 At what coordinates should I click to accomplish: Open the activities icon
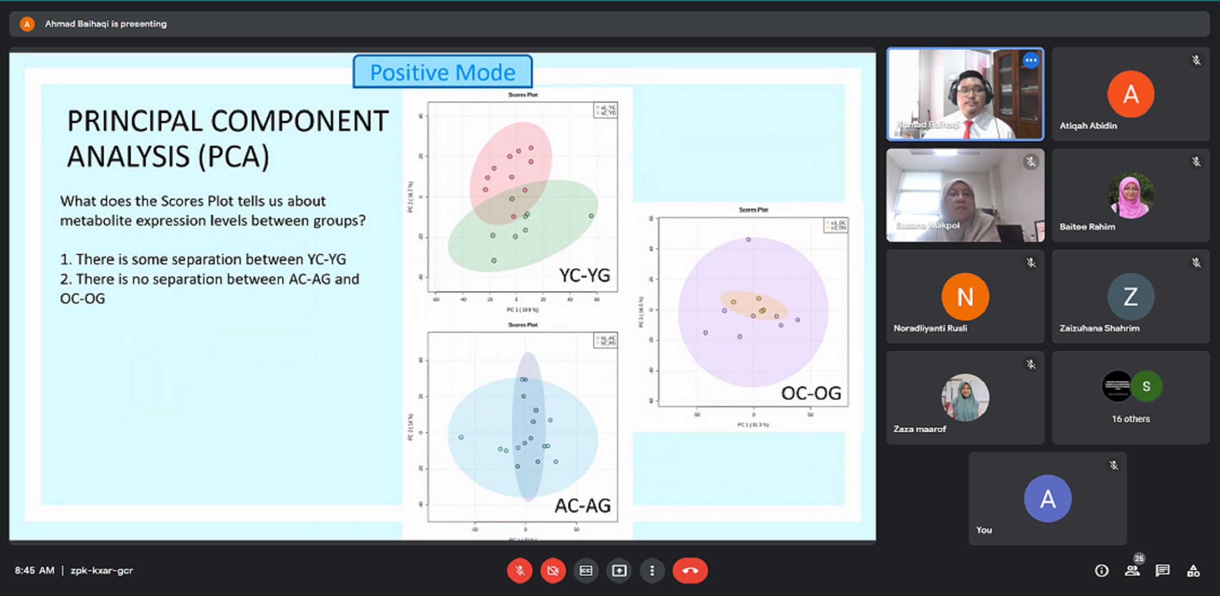coord(1193,571)
